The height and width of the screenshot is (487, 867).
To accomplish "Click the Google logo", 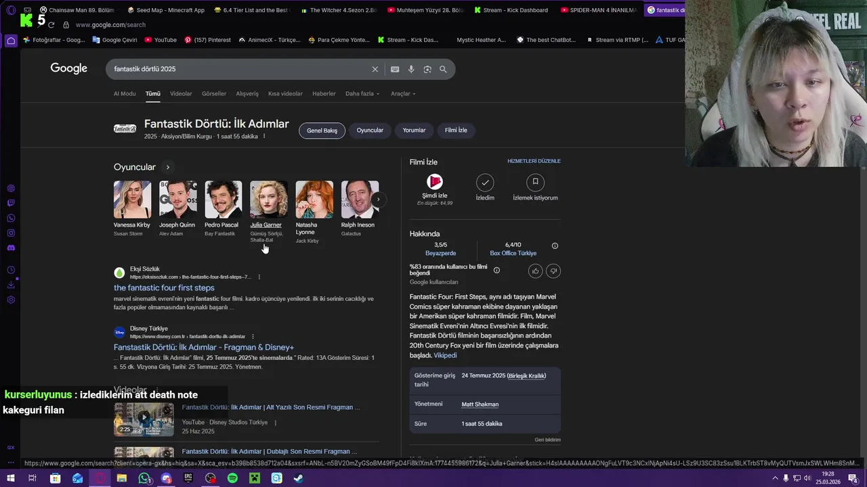I will coord(68,68).
